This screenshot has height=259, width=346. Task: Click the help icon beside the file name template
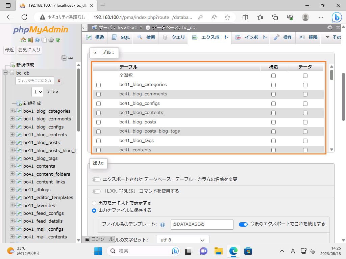tap(163, 225)
